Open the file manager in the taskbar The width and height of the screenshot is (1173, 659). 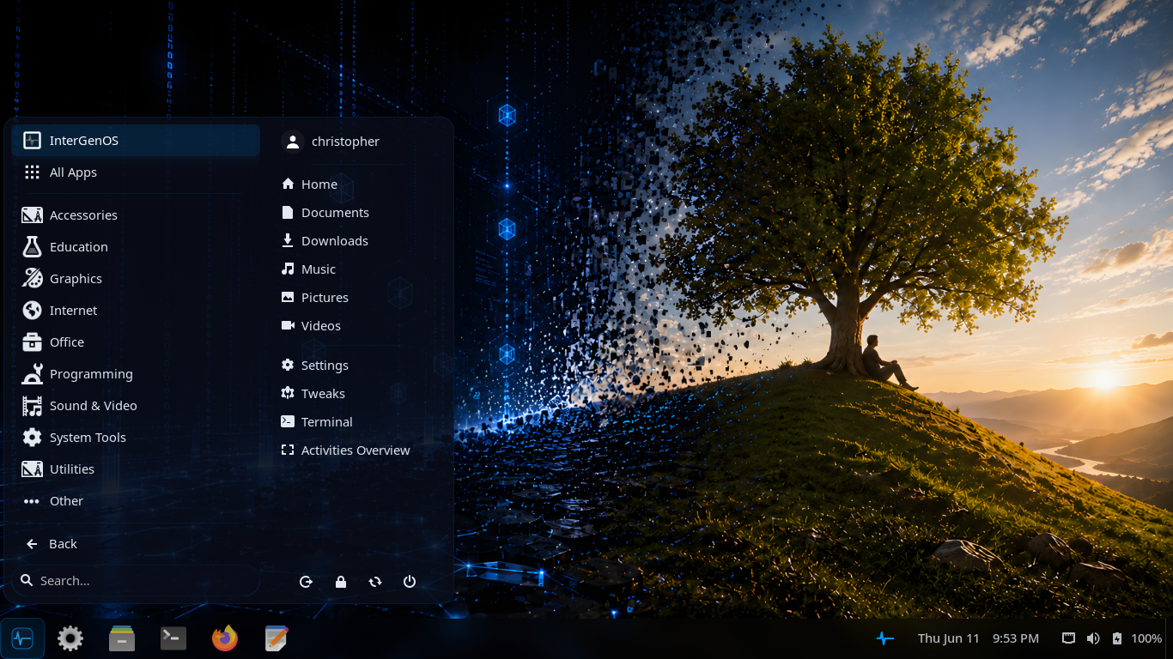pos(122,638)
